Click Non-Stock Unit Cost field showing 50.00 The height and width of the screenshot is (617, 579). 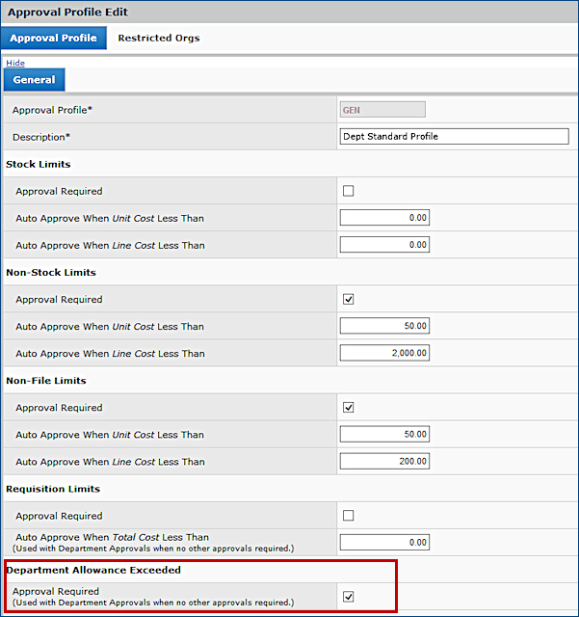pos(384,326)
